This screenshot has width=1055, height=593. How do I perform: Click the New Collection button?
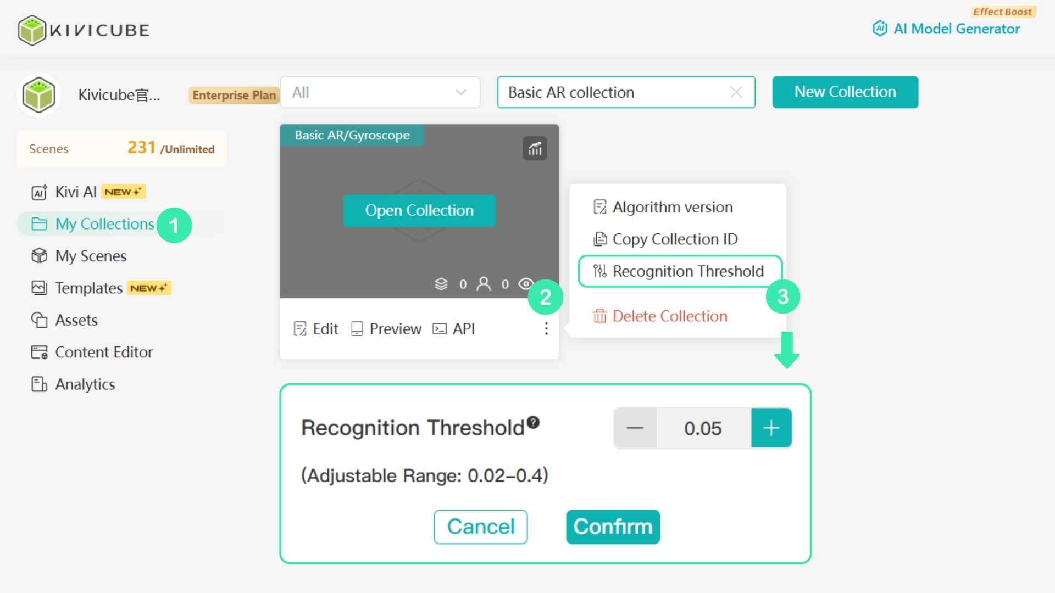[x=845, y=92]
